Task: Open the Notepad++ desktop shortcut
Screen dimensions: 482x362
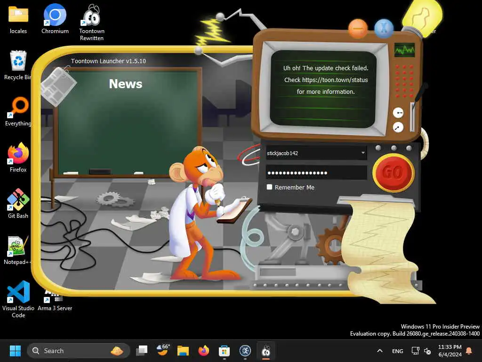Action: 17,250
